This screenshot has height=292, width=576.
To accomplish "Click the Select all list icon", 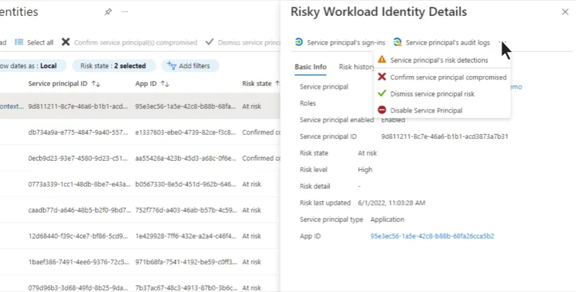I will point(19,42).
